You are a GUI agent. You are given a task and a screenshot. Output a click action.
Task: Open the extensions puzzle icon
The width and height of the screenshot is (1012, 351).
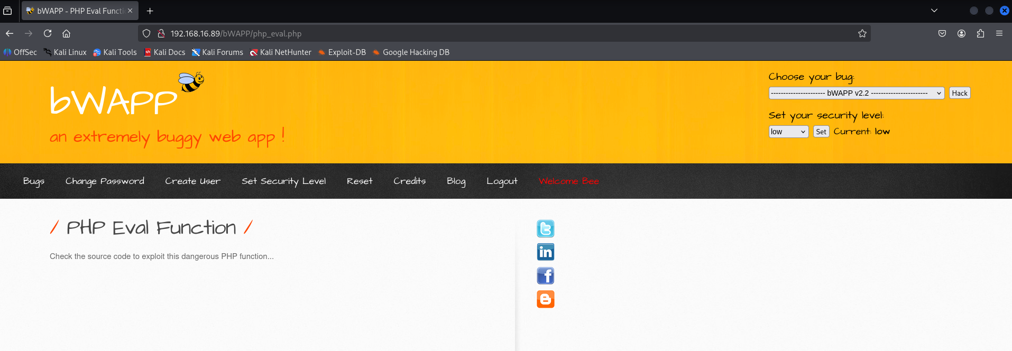tap(980, 33)
